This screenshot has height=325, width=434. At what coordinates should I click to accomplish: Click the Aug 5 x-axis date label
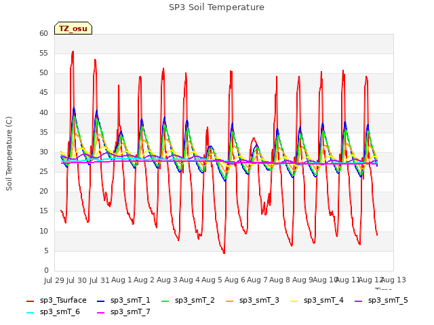(212, 280)
